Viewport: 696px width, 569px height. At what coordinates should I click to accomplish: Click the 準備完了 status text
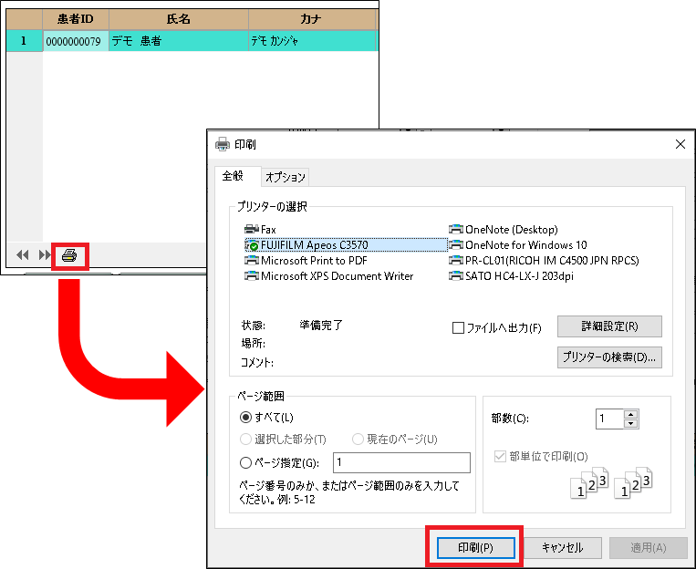321,326
